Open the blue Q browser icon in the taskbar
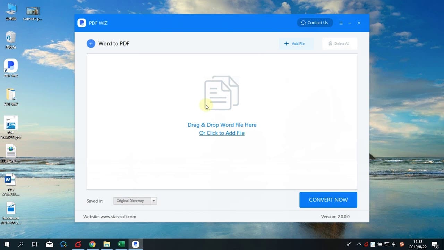444x250 pixels. click(63, 244)
